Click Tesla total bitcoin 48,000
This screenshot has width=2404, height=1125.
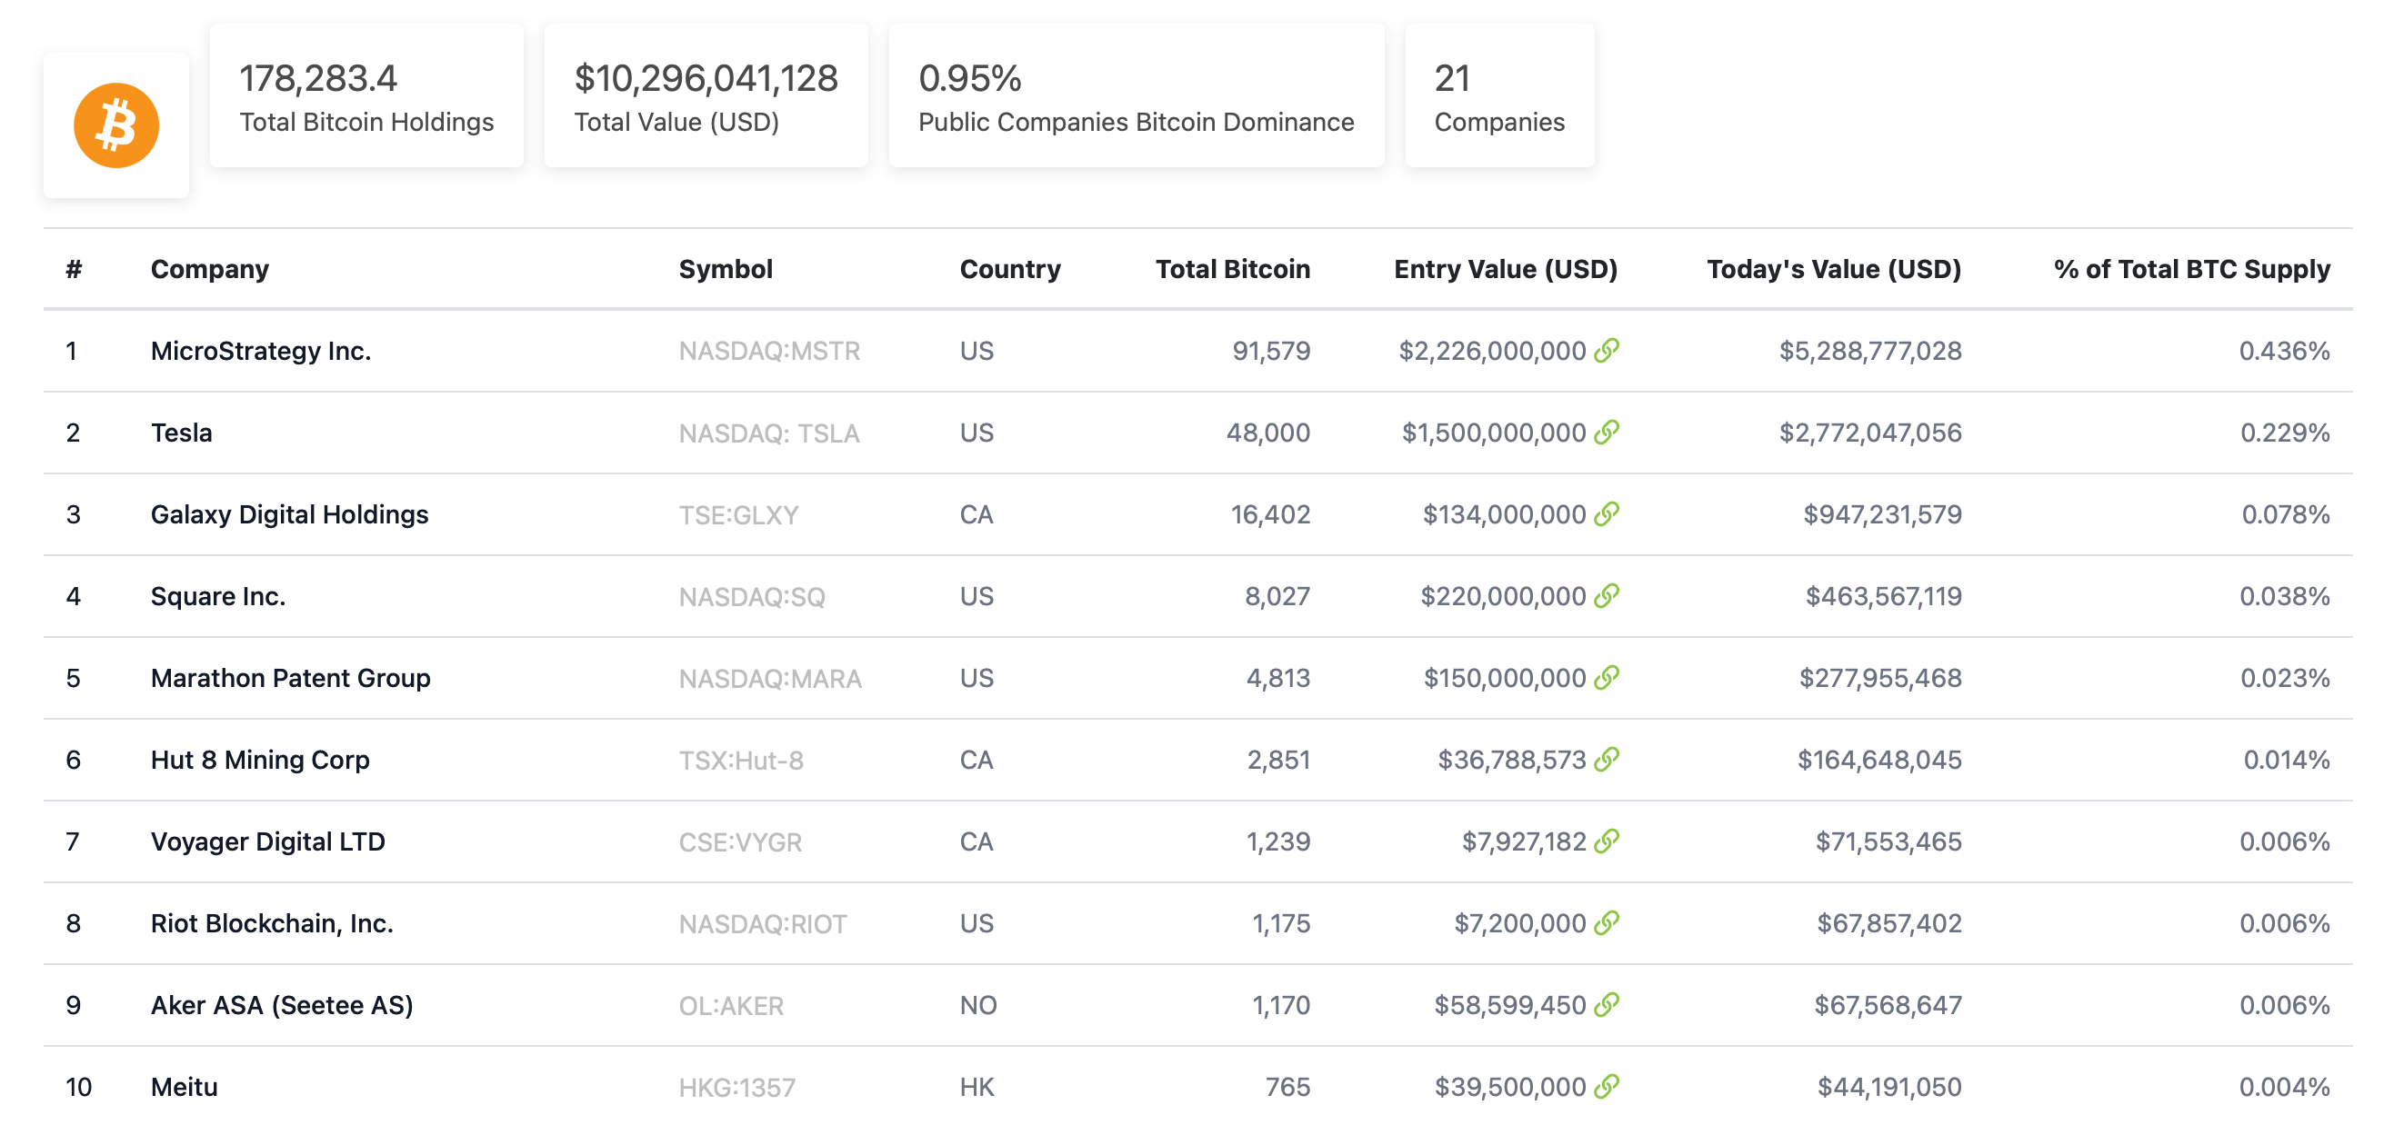click(x=1268, y=433)
